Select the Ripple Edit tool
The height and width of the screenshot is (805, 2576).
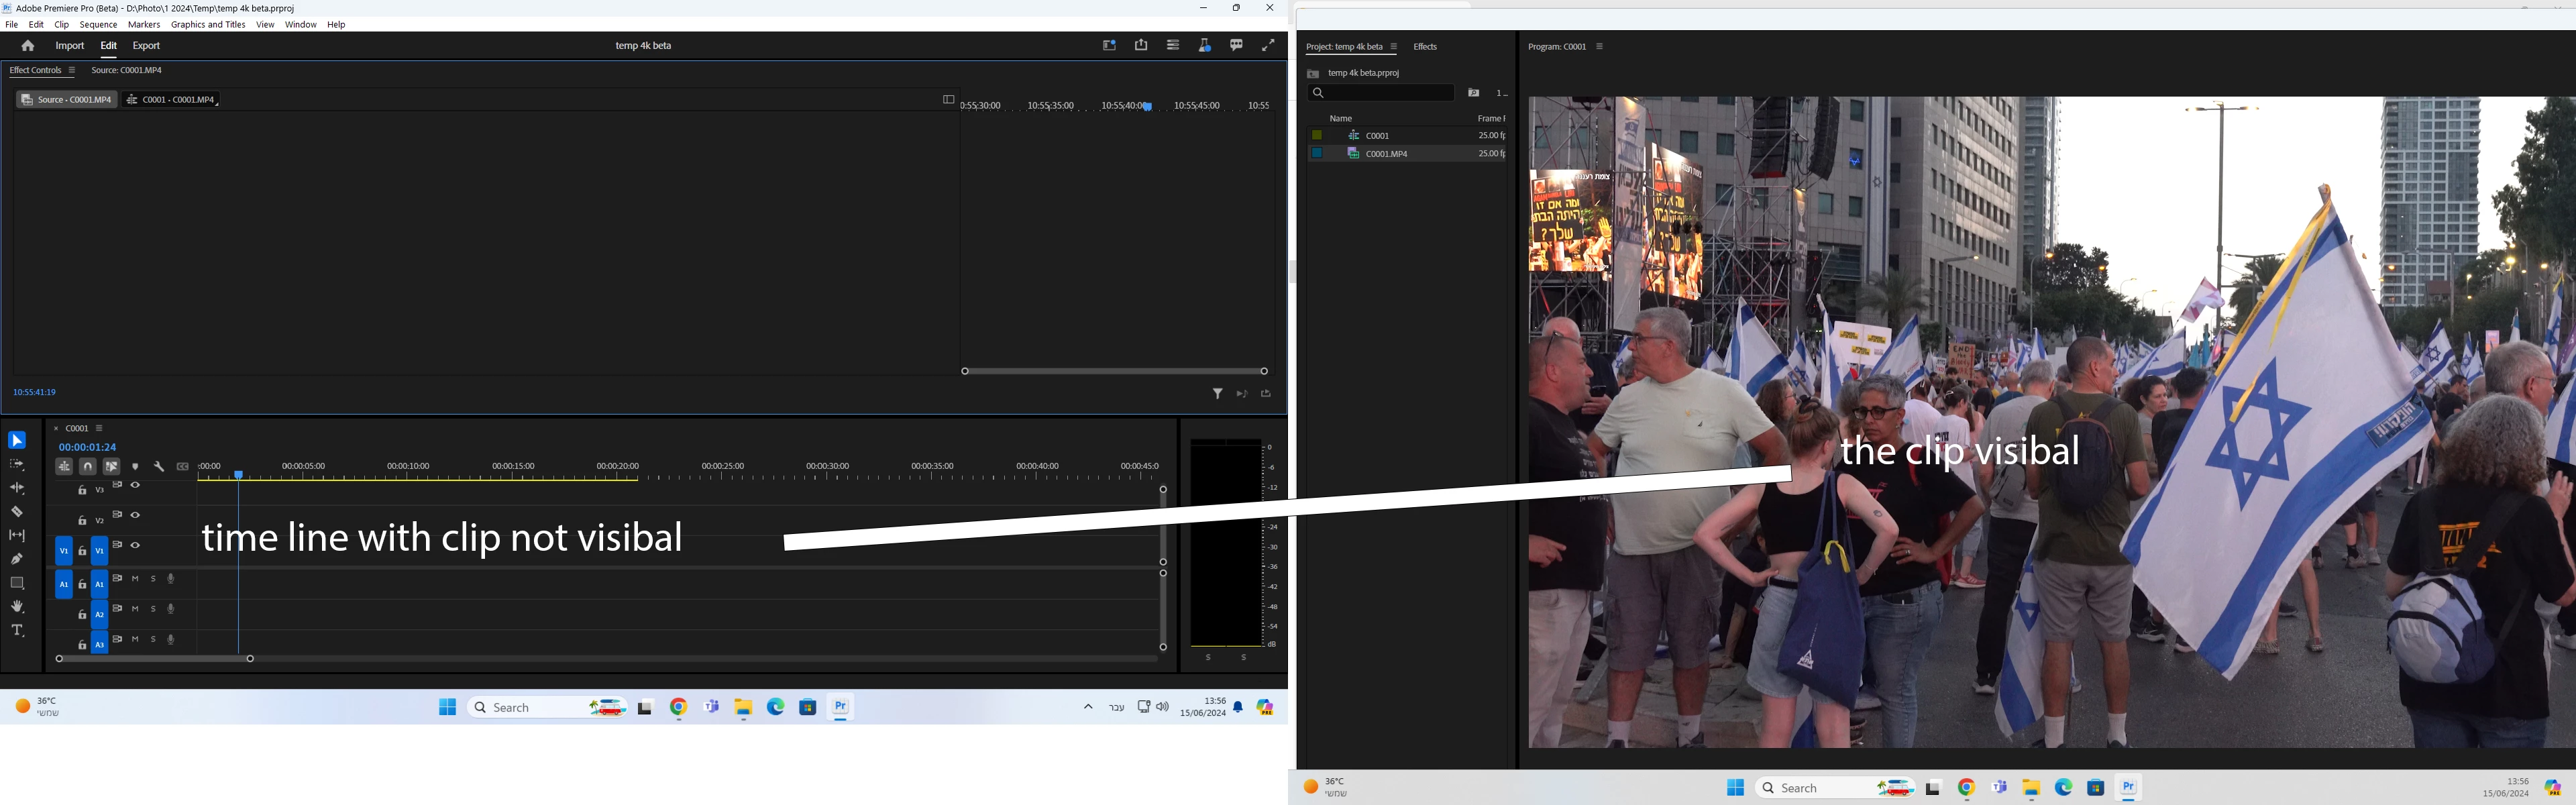click(17, 488)
